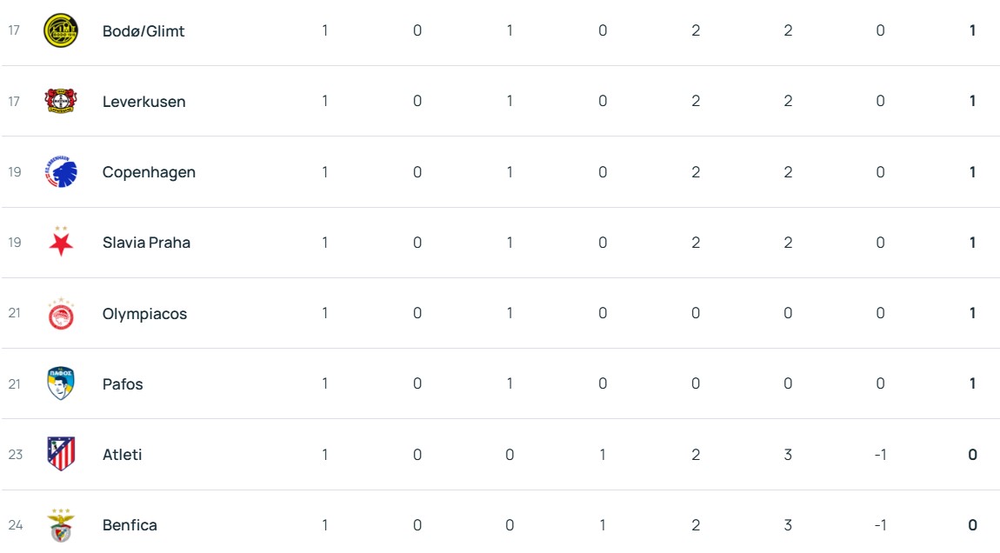The image size is (1000, 553).
Task: Click the Leverkusen club crest
Action: pos(61,101)
